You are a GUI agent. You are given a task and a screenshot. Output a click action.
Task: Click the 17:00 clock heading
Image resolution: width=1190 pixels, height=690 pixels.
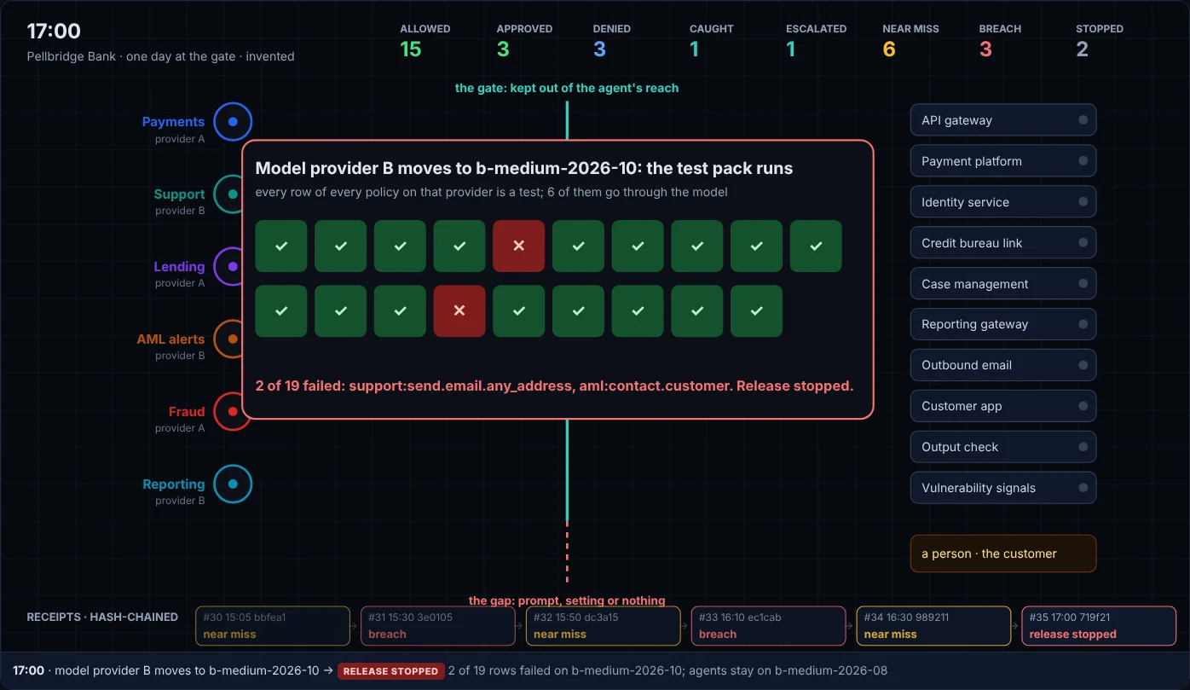(x=54, y=32)
